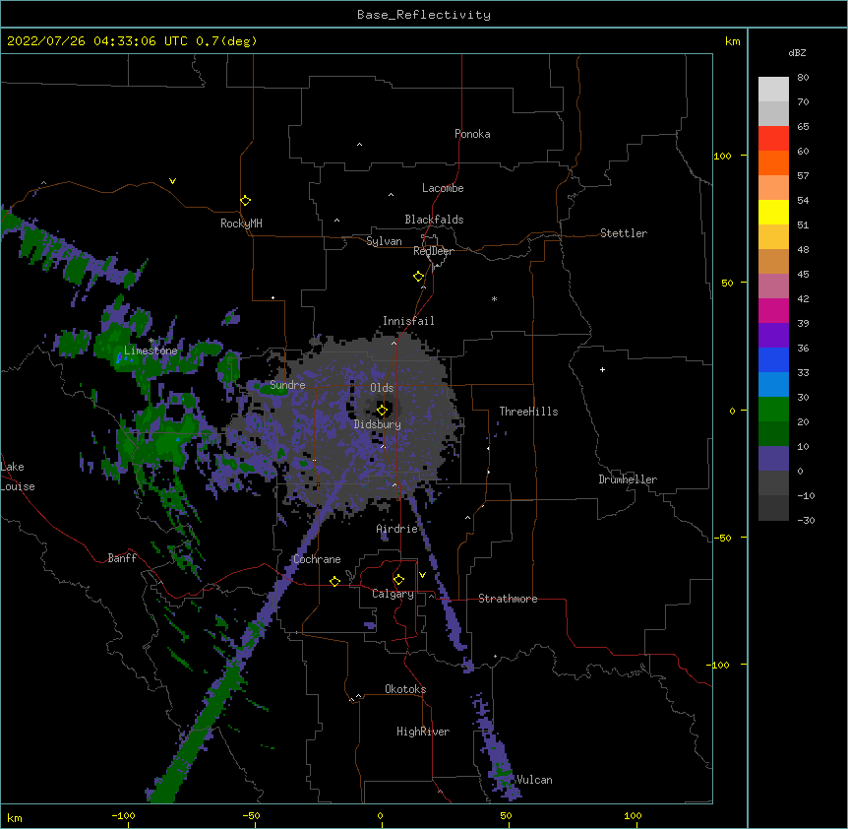Pick the yellow 54-51 dBZ legend swatch

[773, 212]
